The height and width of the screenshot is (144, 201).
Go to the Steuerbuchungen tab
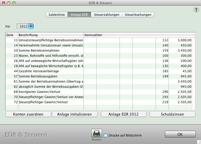tap(138, 15)
